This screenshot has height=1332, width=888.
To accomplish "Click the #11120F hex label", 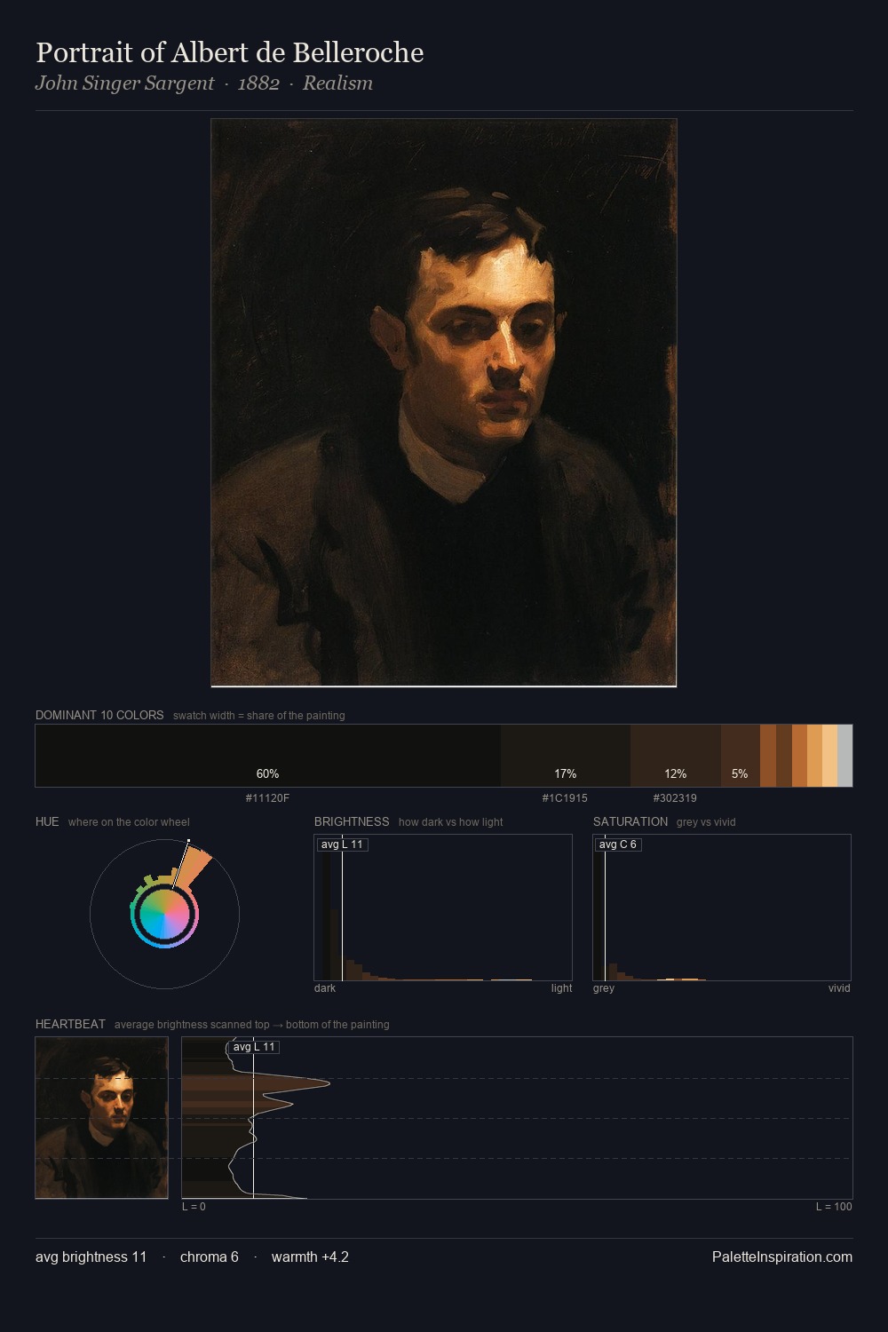I will [x=267, y=798].
